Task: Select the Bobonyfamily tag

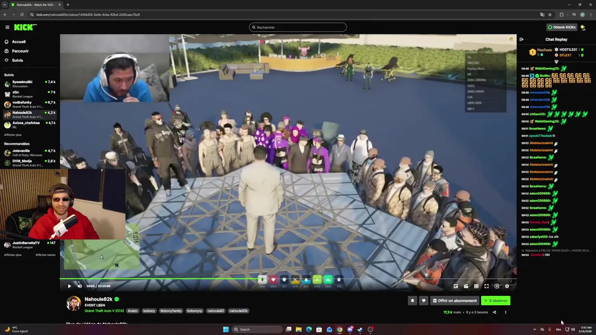Action: tap(171, 311)
